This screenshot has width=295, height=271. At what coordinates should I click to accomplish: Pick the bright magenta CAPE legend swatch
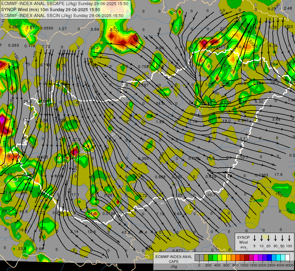(256, 258)
